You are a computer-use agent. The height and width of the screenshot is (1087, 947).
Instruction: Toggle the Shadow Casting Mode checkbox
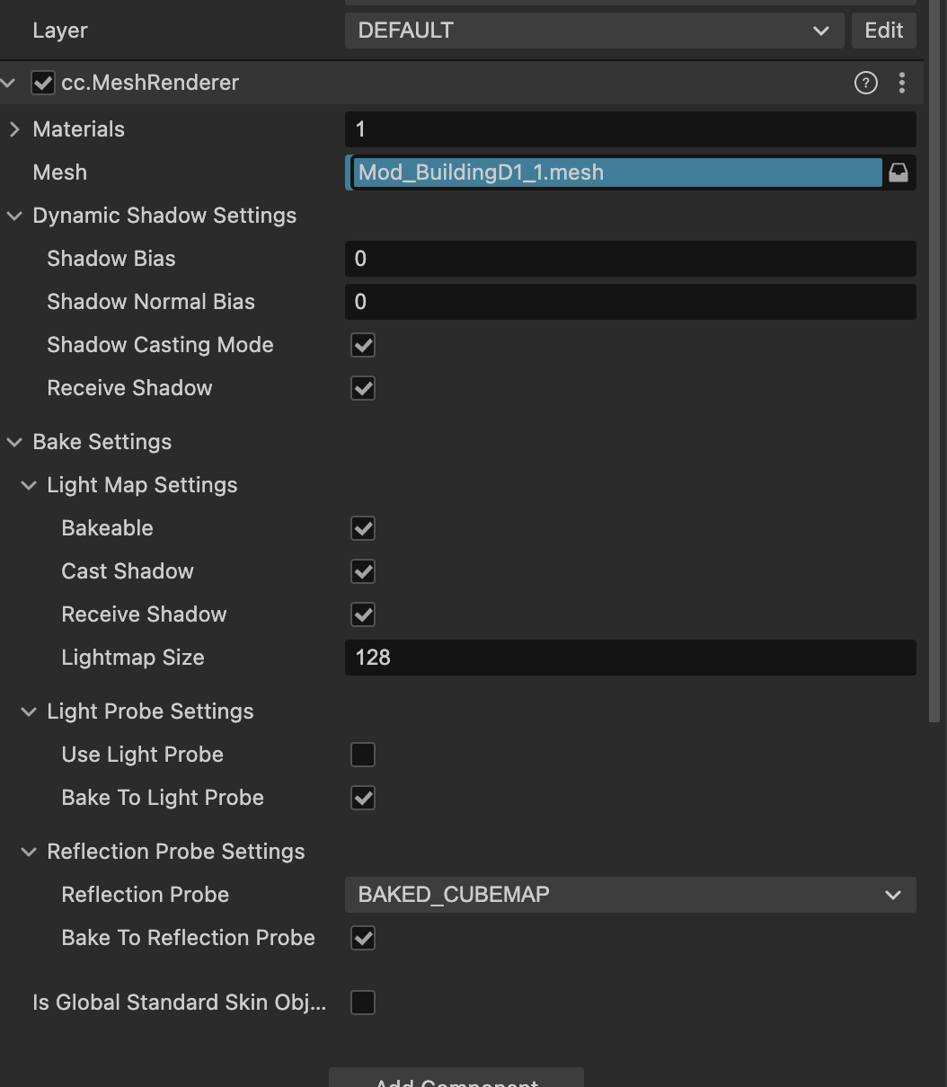tap(363, 346)
